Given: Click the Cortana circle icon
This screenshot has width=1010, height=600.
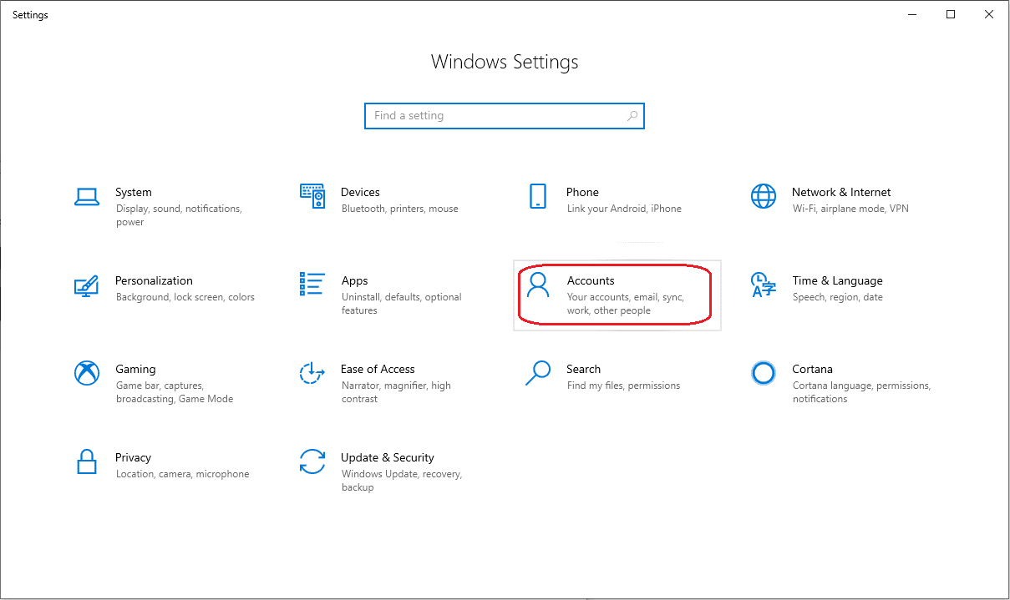Looking at the screenshot, I should [x=764, y=373].
